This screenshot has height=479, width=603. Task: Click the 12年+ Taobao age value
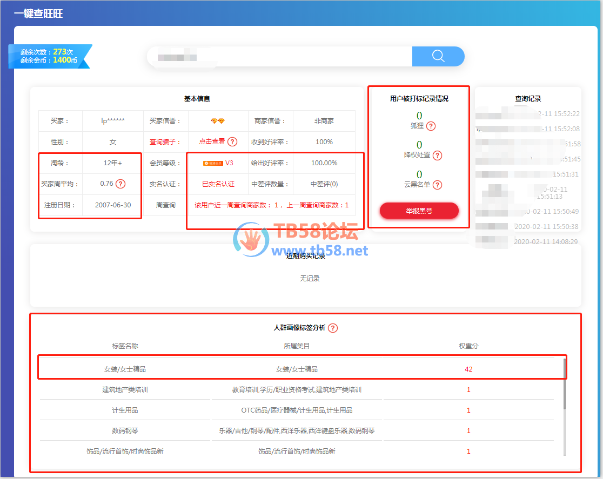[113, 163]
